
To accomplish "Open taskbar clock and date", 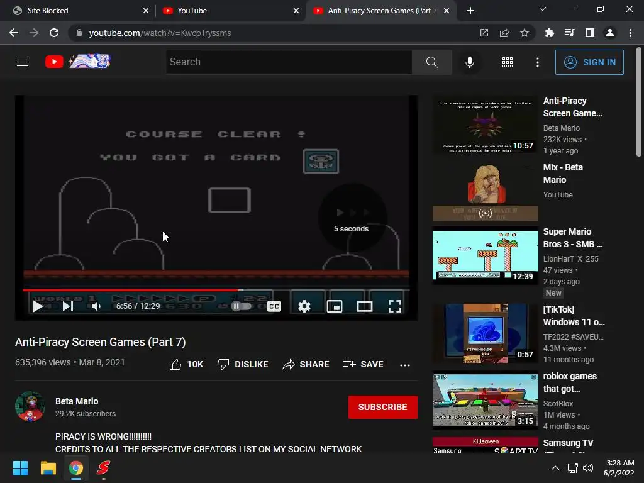I will click(619, 468).
